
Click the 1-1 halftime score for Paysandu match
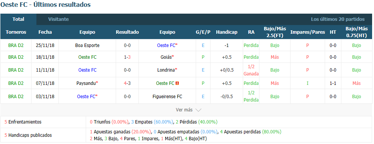coord(333,83)
